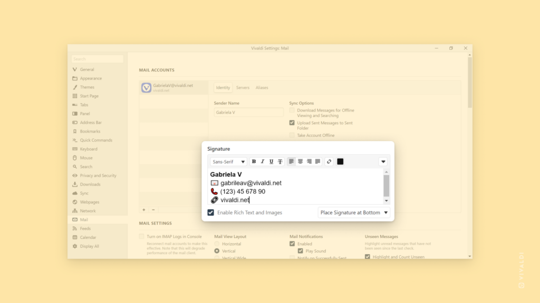This screenshot has height=303, width=540.
Task: Uncheck Play Sound notification option
Action: click(x=300, y=251)
